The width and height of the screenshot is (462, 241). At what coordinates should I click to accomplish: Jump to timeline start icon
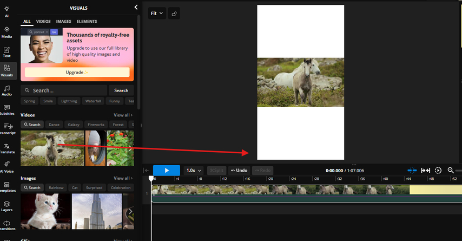(x=146, y=170)
